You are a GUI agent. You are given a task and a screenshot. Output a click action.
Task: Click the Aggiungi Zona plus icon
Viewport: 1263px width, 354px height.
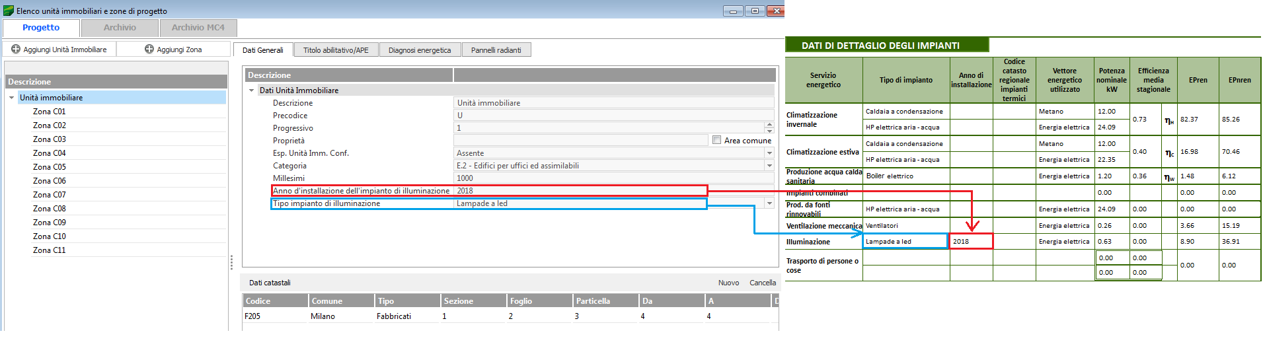(149, 50)
